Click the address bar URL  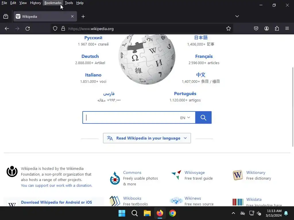coord(91,29)
